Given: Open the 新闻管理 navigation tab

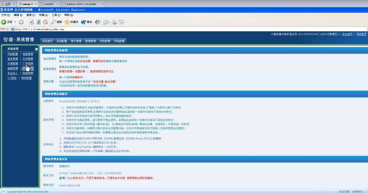Looking at the screenshot, I should point(90,41).
